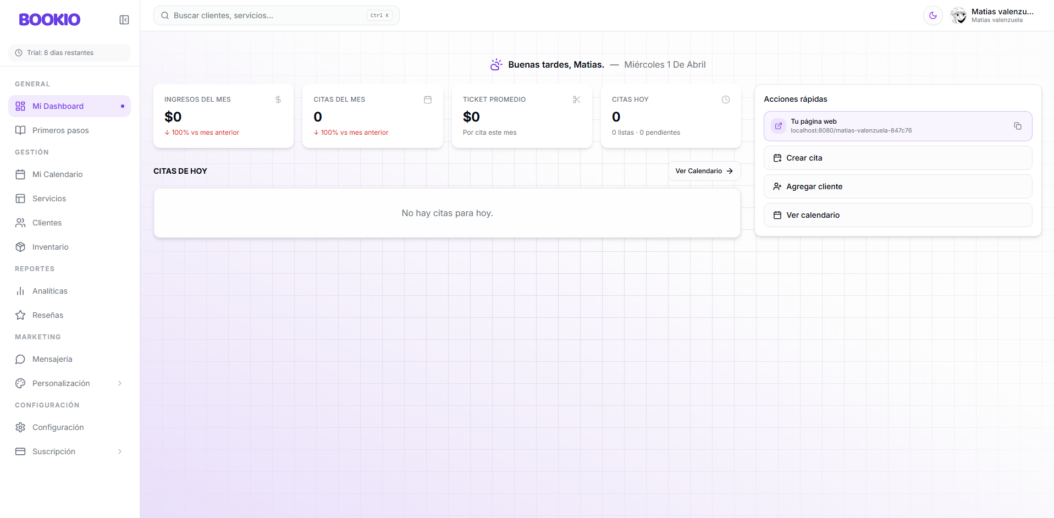Image resolution: width=1054 pixels, height=518 pixels.
Task: Click the Reseñas star icon
Action: [x=20, y=315]
